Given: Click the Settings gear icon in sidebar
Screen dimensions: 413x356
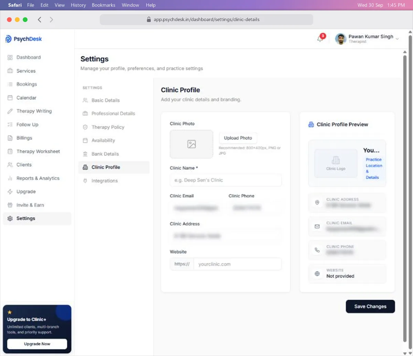Looking at the screenshot, I should [10, 219].
